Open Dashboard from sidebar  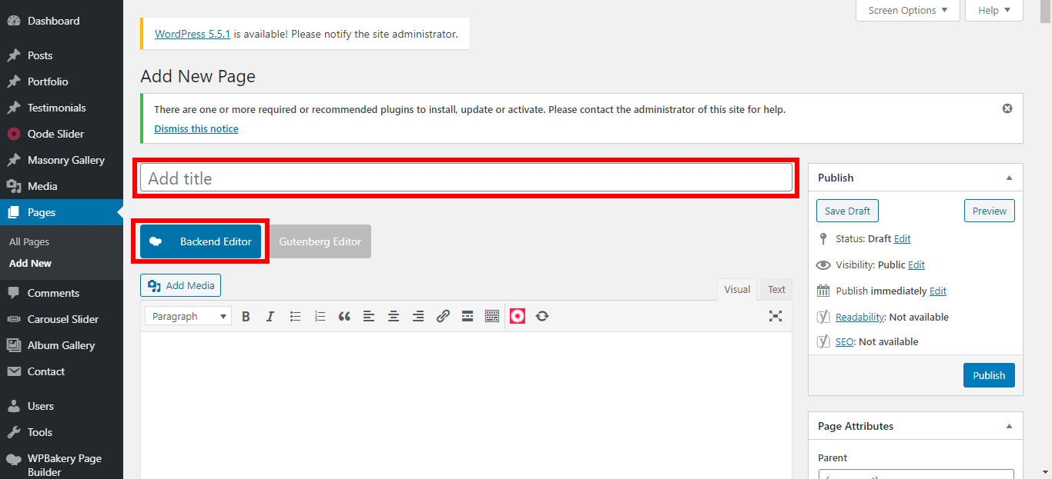click(x=62, y=21)
